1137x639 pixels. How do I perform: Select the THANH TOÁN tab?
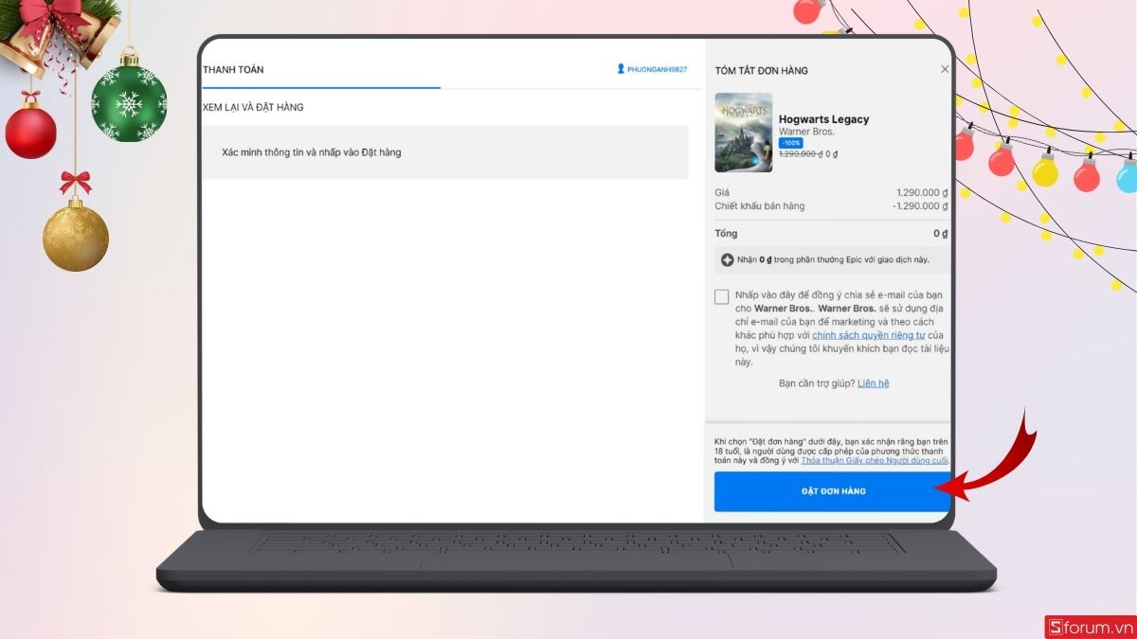click(233, 70)
